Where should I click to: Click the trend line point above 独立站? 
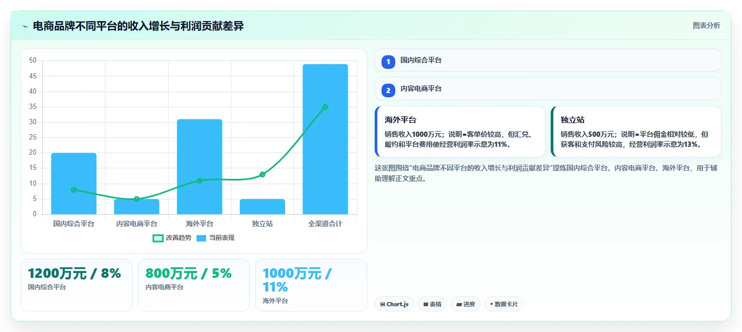(262, 174)
